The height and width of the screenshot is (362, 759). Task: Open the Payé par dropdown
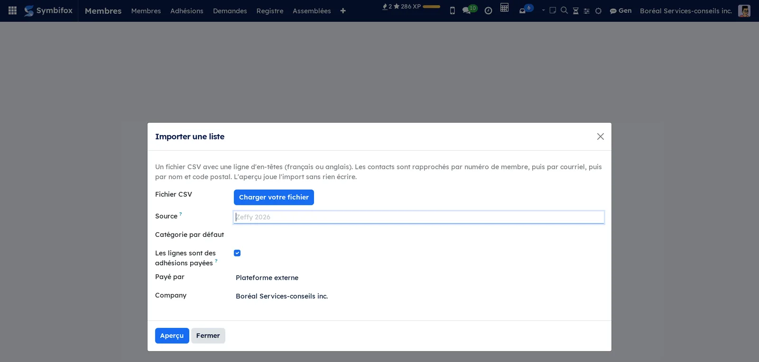[419, 278]
